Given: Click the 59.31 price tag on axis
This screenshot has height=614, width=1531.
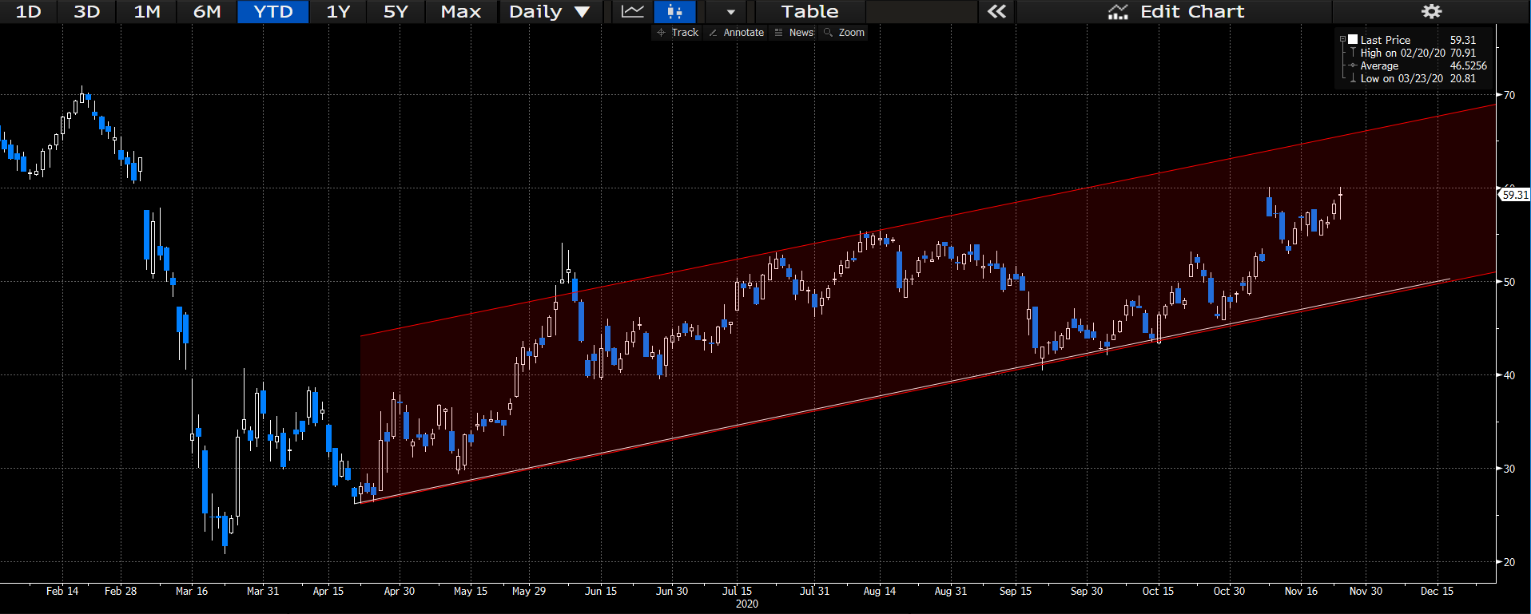Looking at the screenshot, I should tap(1514, 195).
